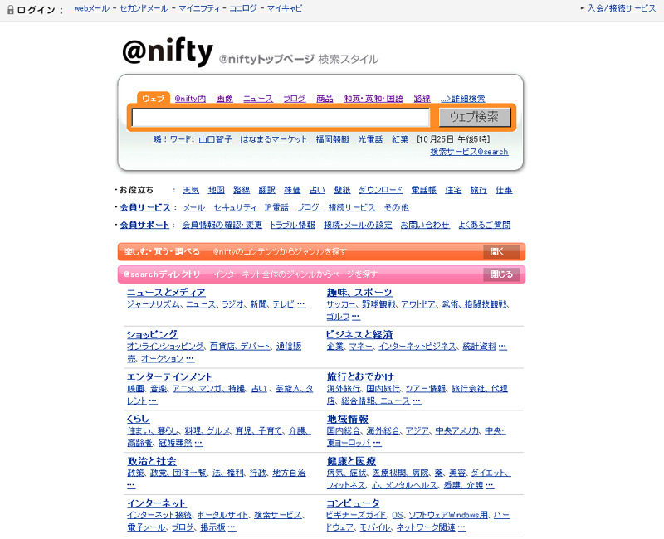Click the 瞬!ワード link
The image size is (664, 539).
[173, 139]
